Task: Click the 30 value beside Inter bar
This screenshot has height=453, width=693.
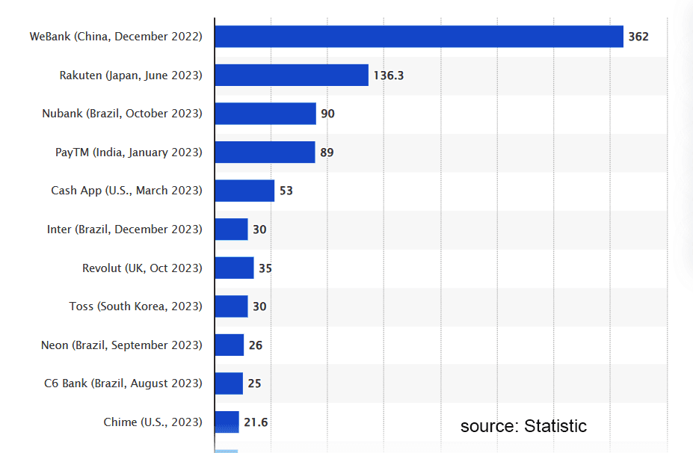Action: point(259,229)
